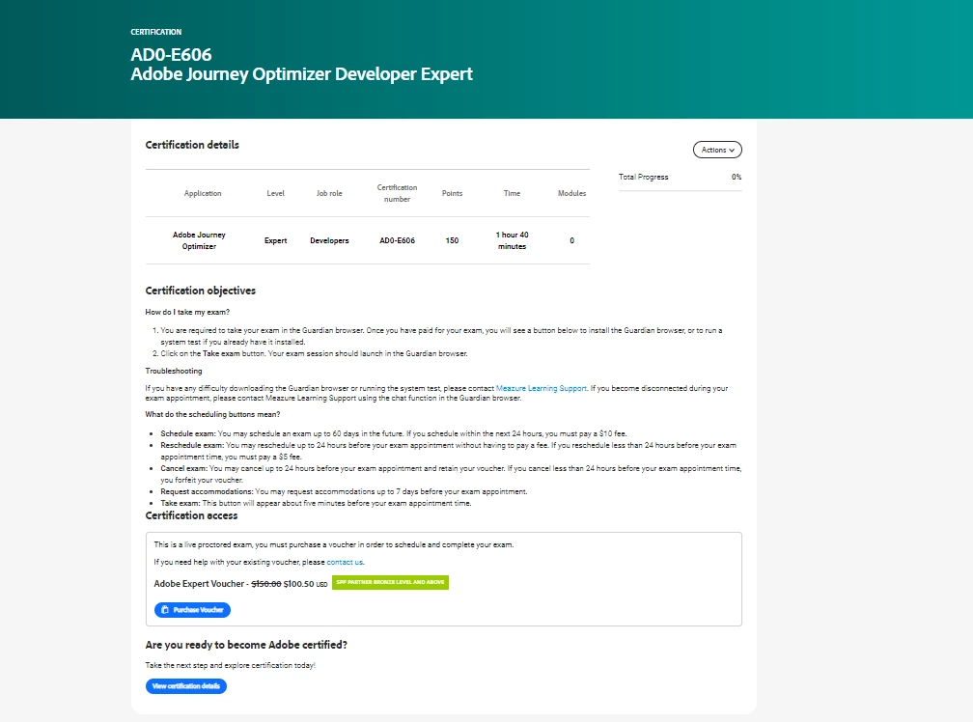Viewport: 973px width, 722px height.
Task: Click the Reschedule exam bullet text
Action: (449, 451)
